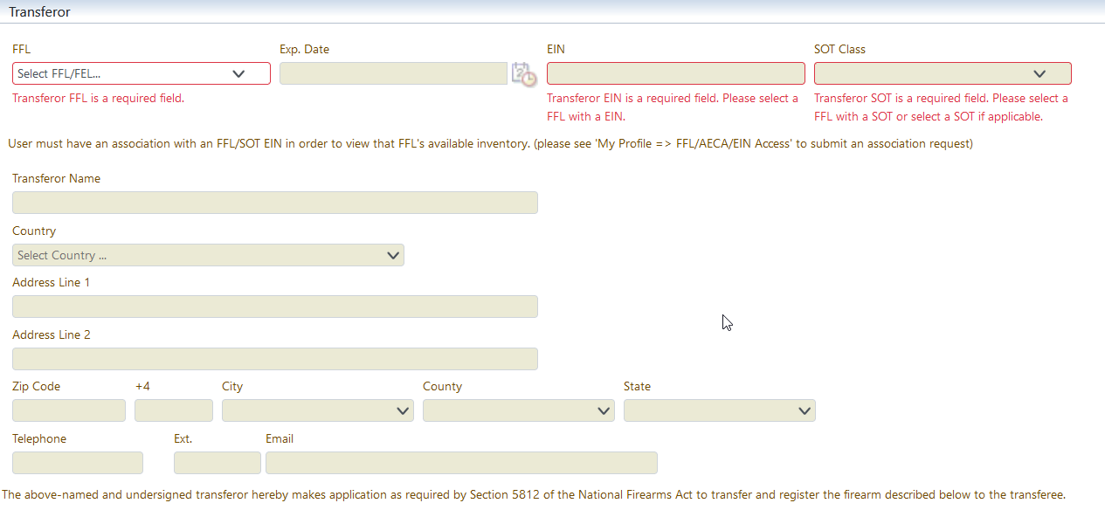Click the chevron arrow in FFL dropdown
The height and width of the screenshot is (510, 1105).
click(x=239, y=74)
